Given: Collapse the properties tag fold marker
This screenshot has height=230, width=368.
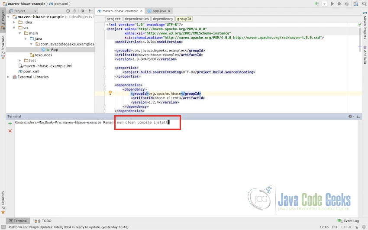Looking at the screenshot, I should point(105,68).
